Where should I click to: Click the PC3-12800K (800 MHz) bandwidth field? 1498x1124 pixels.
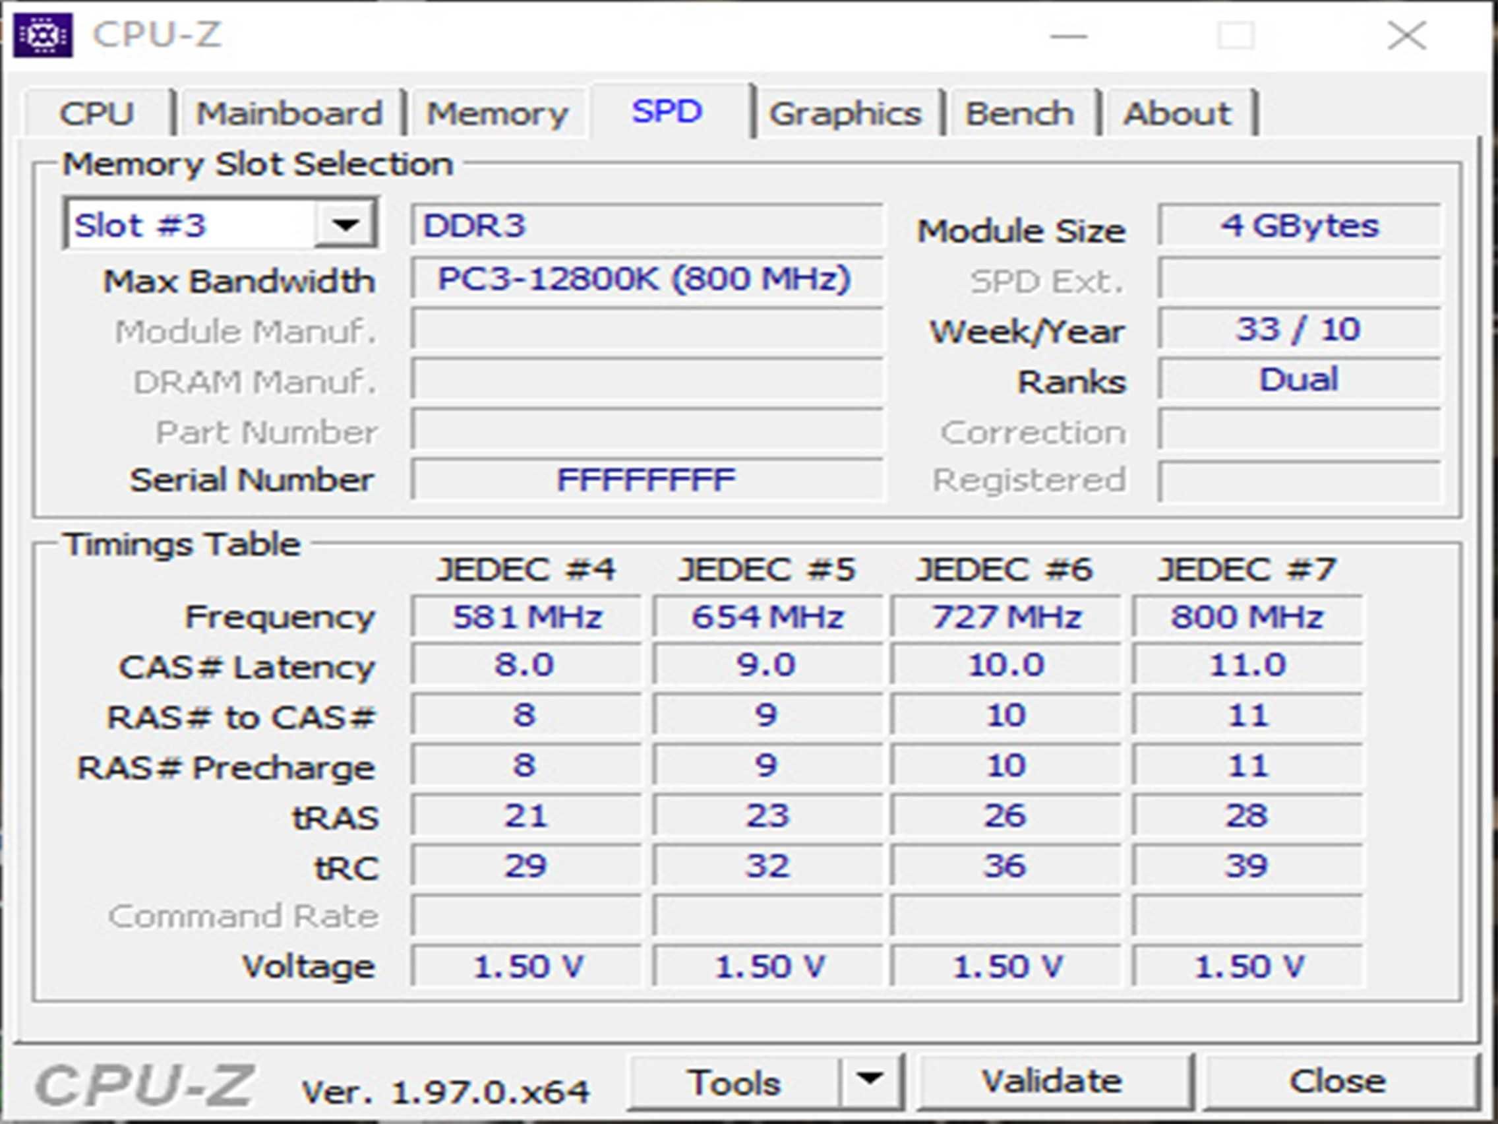(x=647, y=278)
